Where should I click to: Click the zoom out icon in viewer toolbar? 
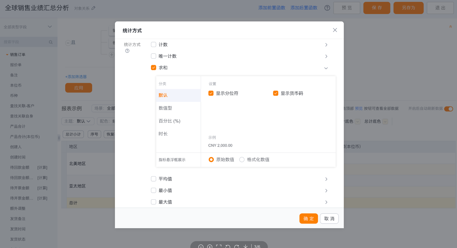(201, 246)
